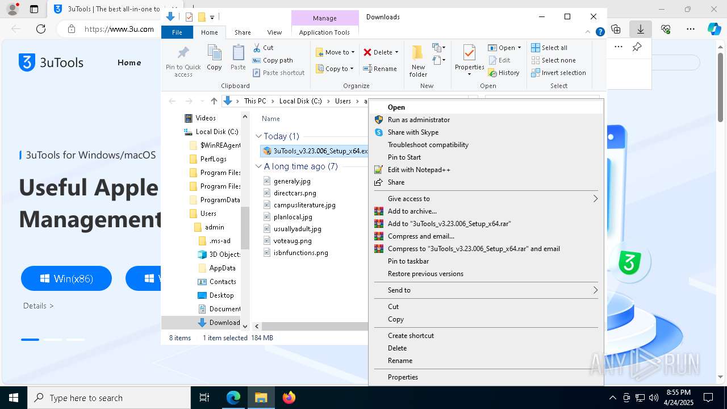The image size is (727, 409).
Task: Click the Delete ribbon button
Action: [x=381, y=52]
